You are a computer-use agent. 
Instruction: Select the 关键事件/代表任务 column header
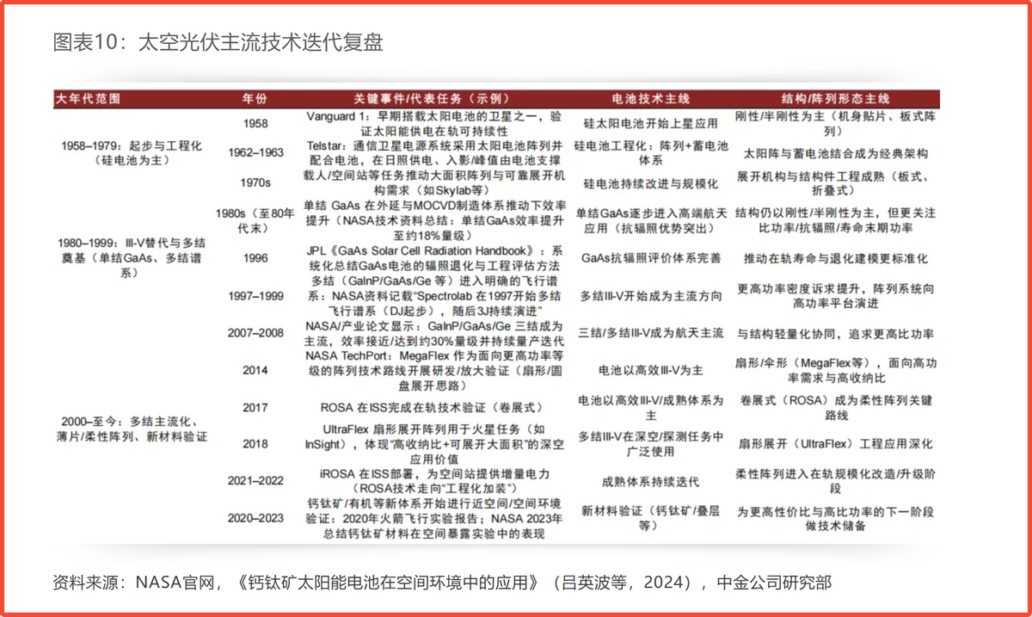[433, 99]
